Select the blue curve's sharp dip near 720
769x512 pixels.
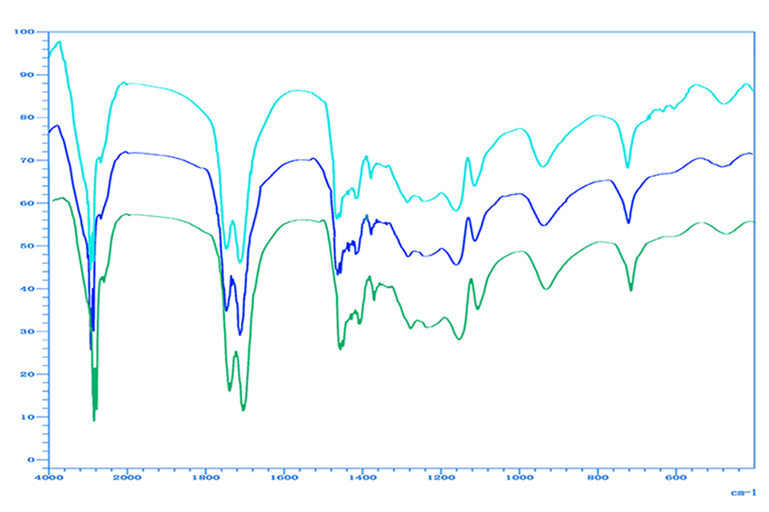click(x=628, y=222)
